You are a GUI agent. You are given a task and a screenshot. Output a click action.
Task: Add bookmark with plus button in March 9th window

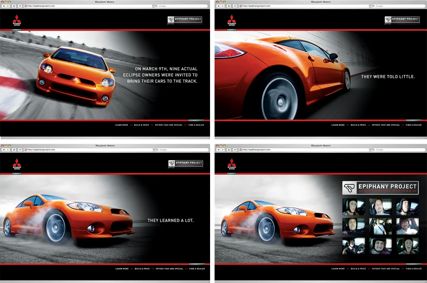tap(20, 6)
